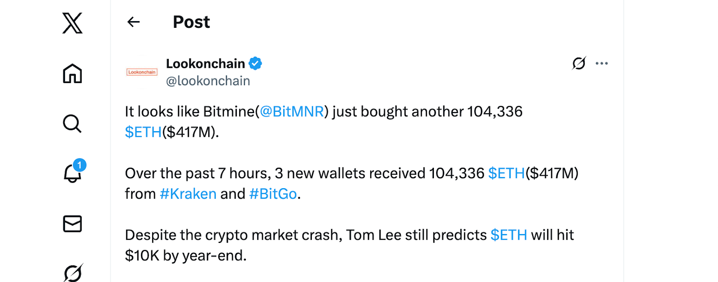The width and height of the screenshot is (718, 282).
Task: Open the Search and Explore icon
Action: pos(72,123)
